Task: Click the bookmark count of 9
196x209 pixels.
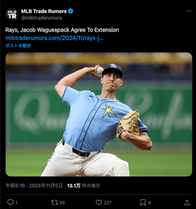Action: point(149,203)
